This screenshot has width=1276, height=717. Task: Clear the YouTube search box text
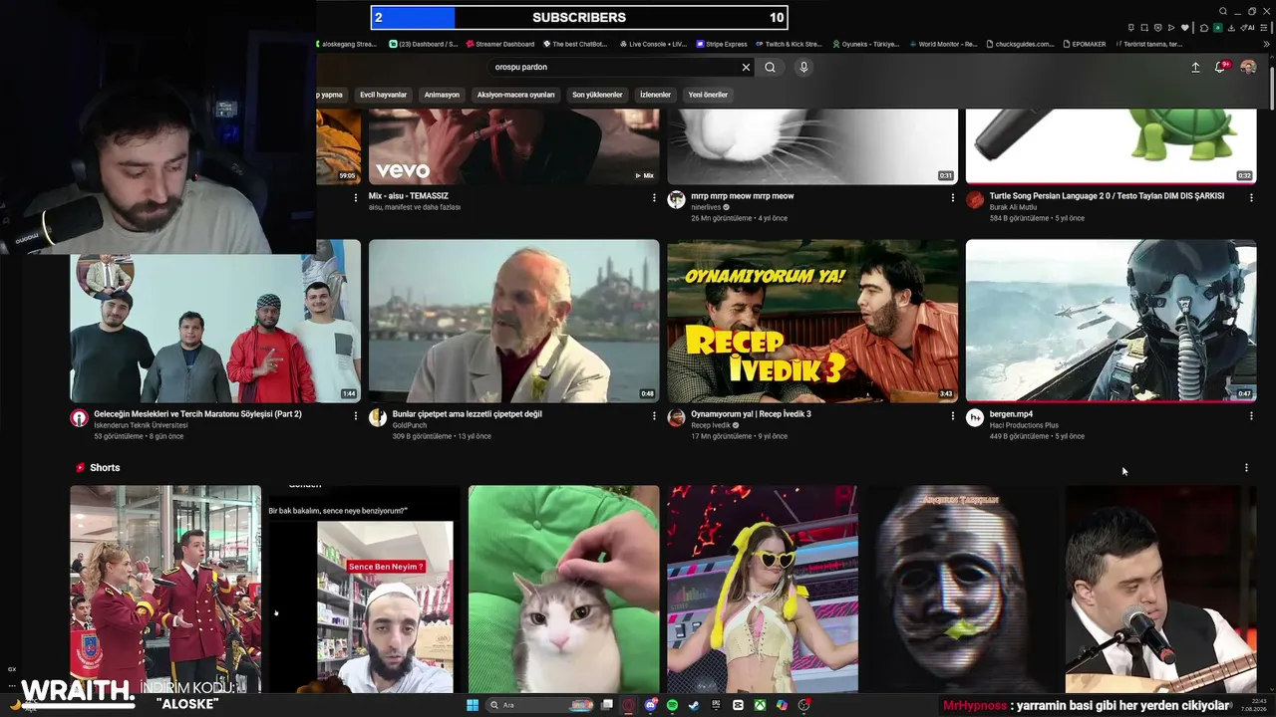point(746,67)
